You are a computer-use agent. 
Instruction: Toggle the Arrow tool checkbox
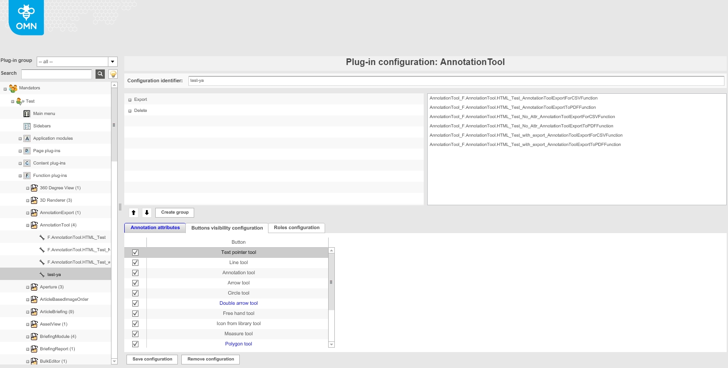[135, 283]
